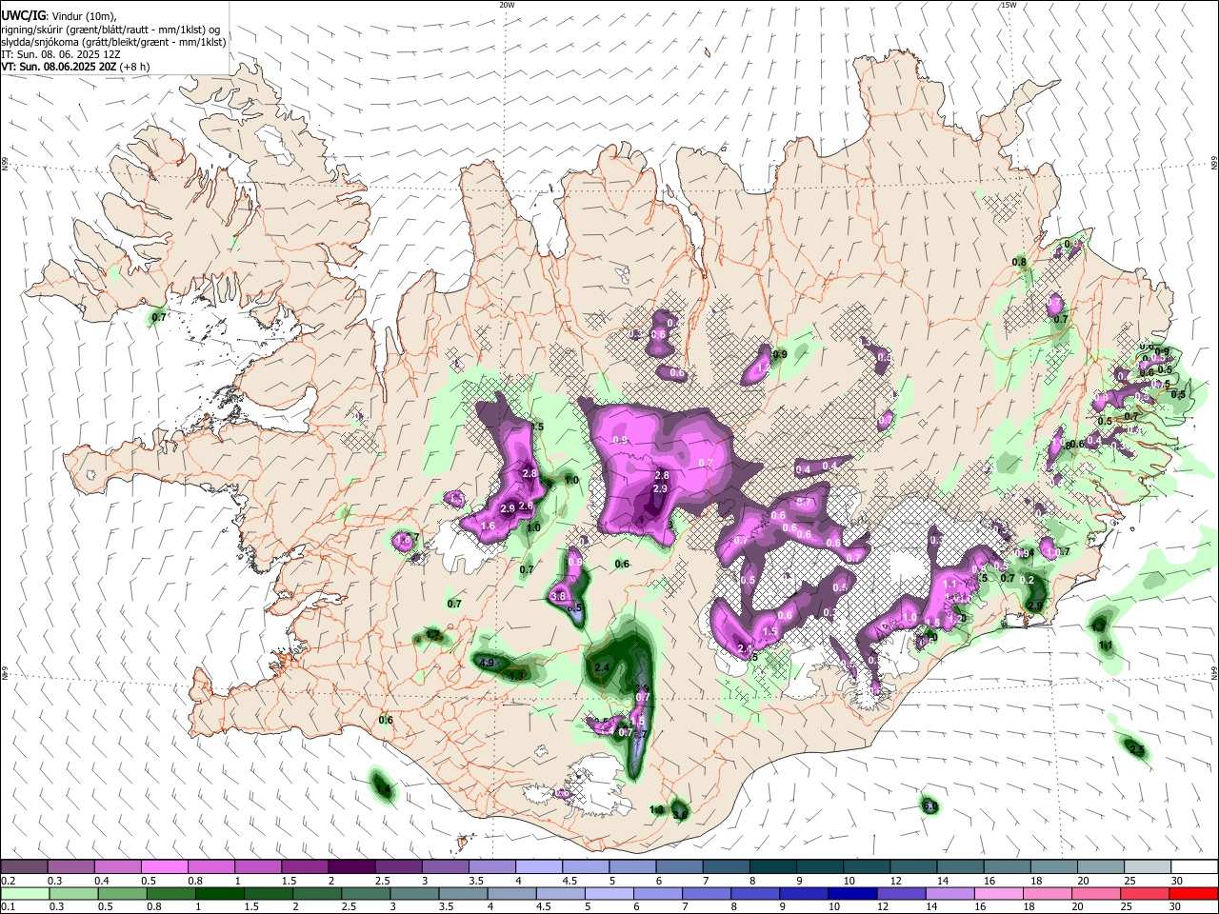Click the '0.2' label in the top legend row
Image resolution: width=1219 pixels, height=914 pixels.
click(9, 881)
